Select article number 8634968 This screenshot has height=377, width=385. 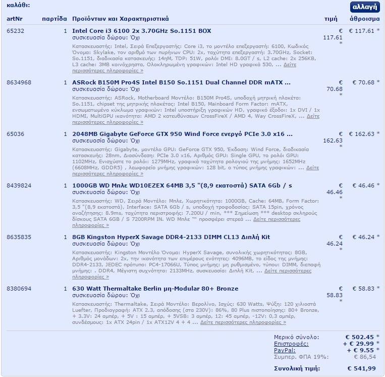(19, 82)
